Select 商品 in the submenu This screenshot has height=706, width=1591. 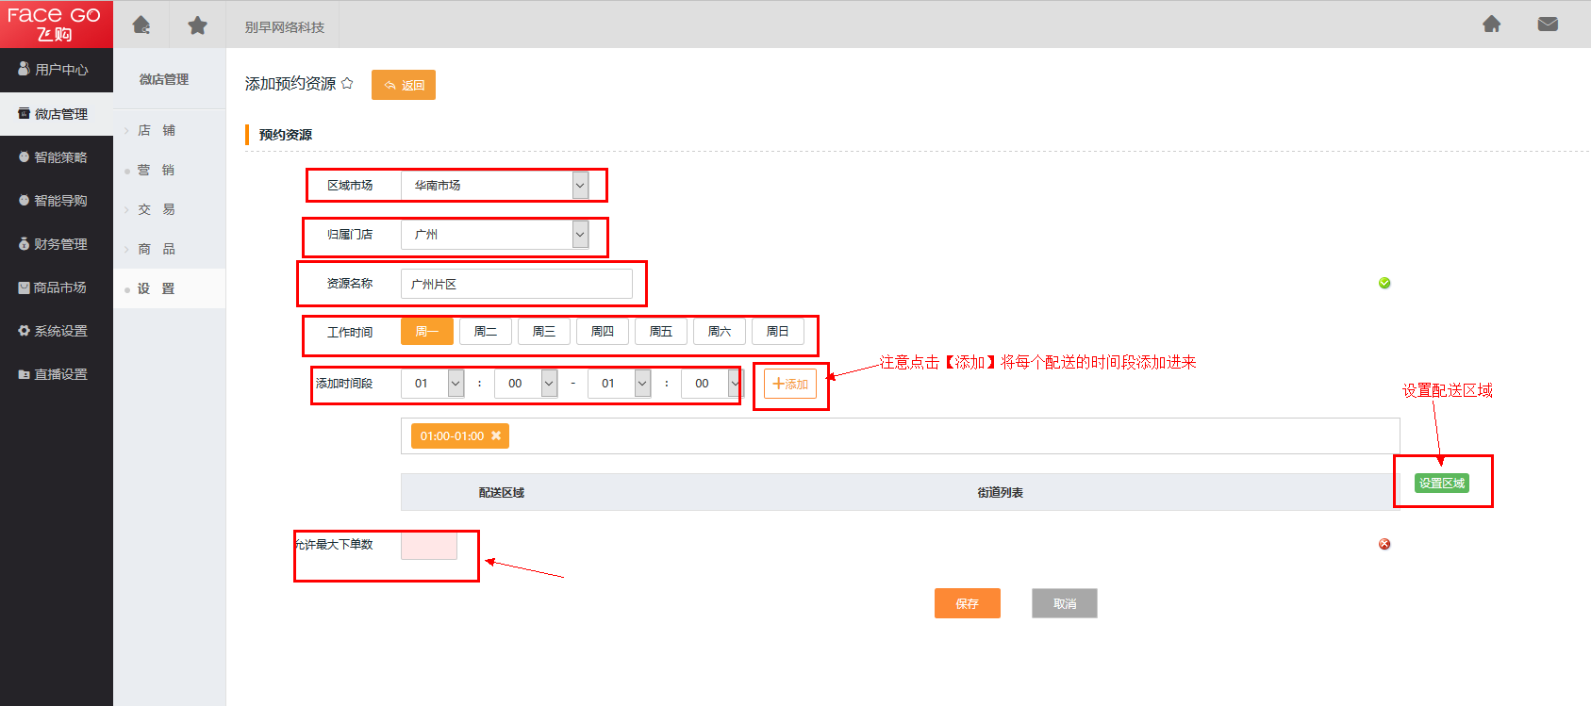point(157,249)
